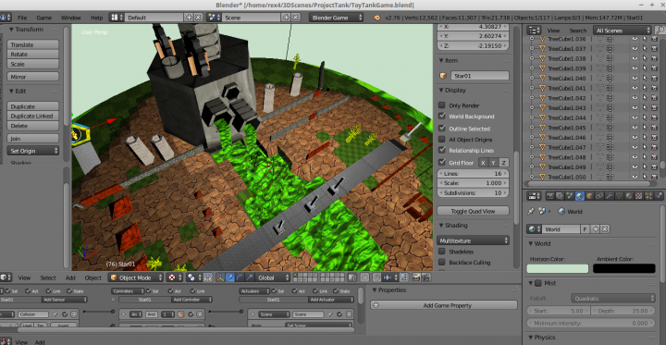Screen dimensions: 666x345
Task: Open the Add Actuator dropdown
Action: [331, 300]
